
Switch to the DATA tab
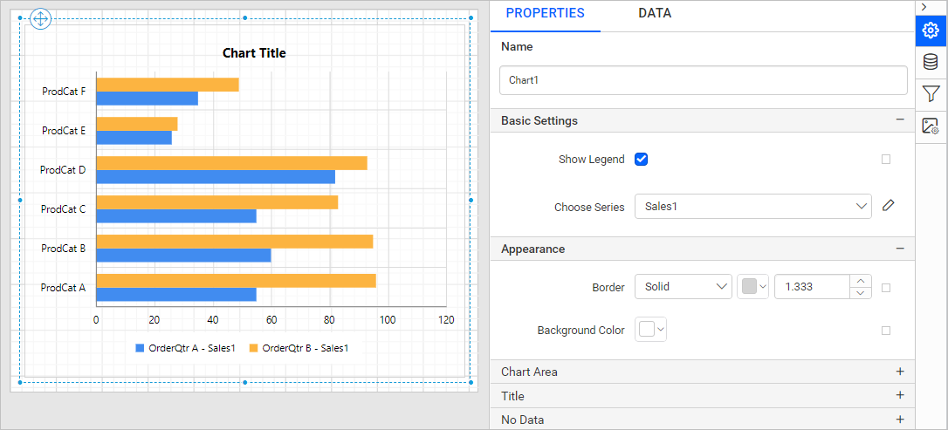655,13
